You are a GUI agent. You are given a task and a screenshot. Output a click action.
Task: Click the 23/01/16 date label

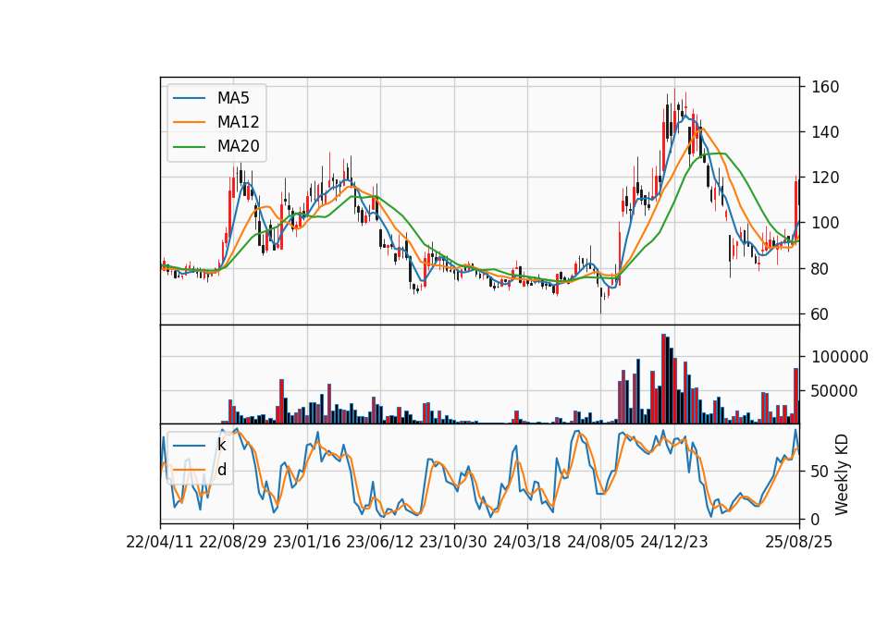click(x=307, y=542)
